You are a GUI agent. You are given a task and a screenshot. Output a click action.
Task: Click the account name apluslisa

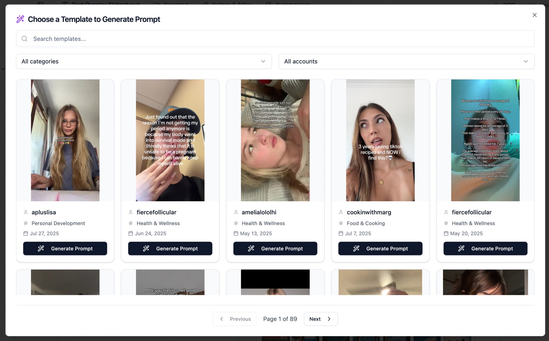coord(44,212)
